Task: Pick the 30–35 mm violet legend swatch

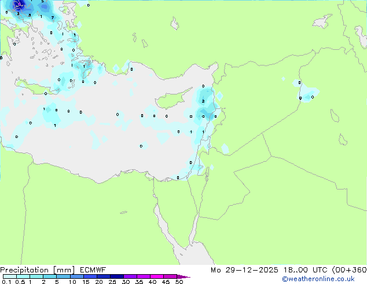Action: tap(130, 276)
